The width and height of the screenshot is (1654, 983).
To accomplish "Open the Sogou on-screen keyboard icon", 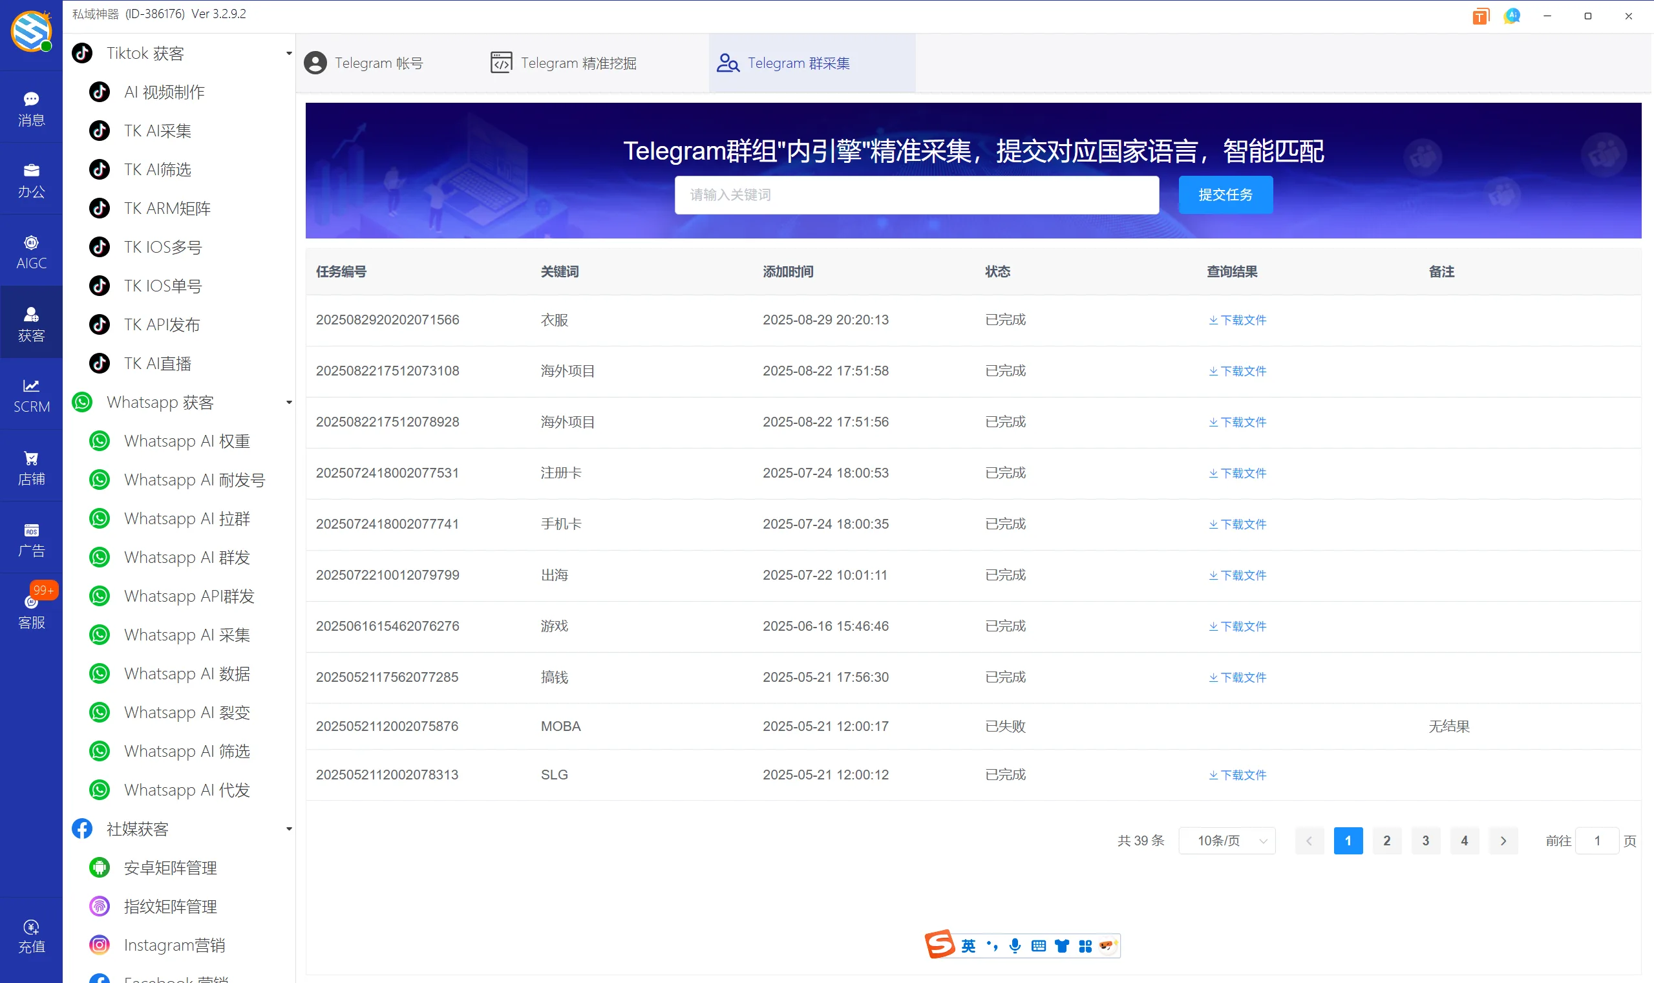I will tap(1038, 946).
